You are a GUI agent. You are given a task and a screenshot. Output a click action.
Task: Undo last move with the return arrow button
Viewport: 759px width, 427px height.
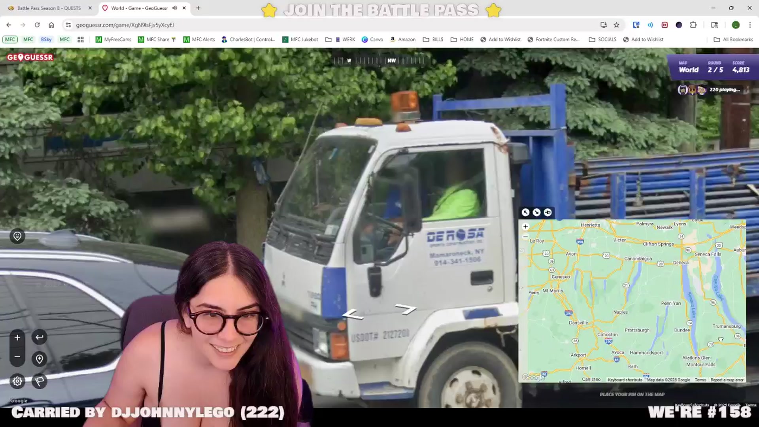tap(40, 337)
